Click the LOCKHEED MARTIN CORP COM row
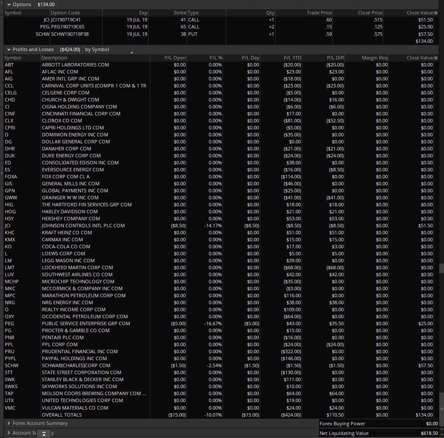The height and width of the screenshot is (438, 444). [219, 268]
